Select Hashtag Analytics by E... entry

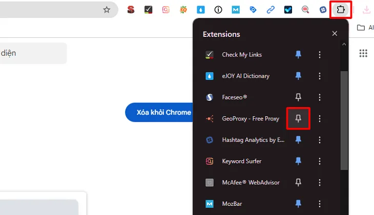(253, 140)
